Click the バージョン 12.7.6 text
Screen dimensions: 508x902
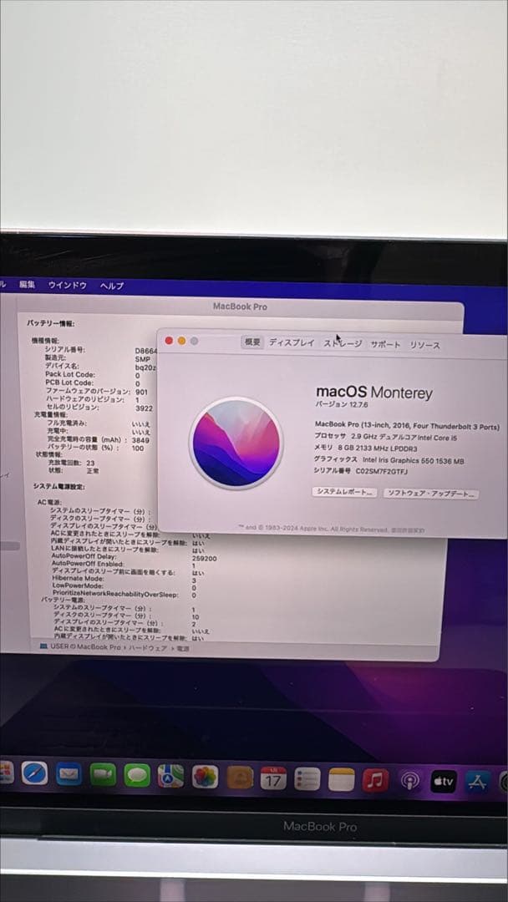[x=342, y=404]
